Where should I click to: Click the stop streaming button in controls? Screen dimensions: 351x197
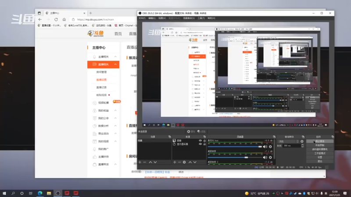point(320,141)
